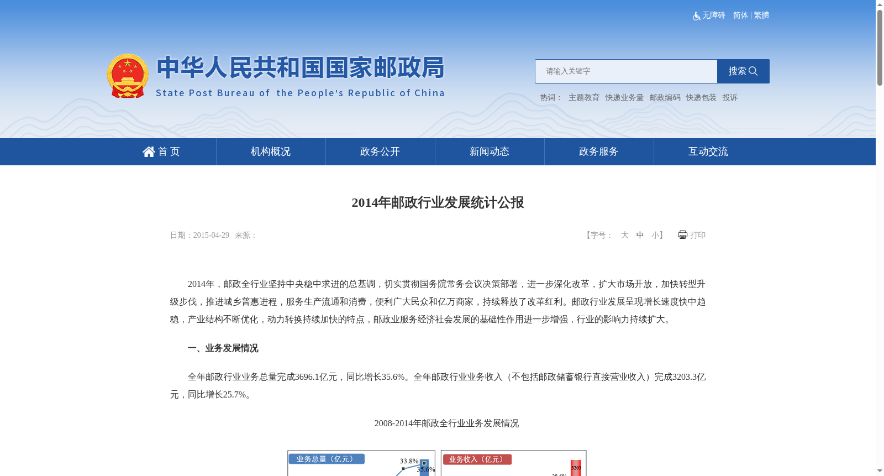
Task: Click hot keyword 快递业务量
Action: [624, 98]
